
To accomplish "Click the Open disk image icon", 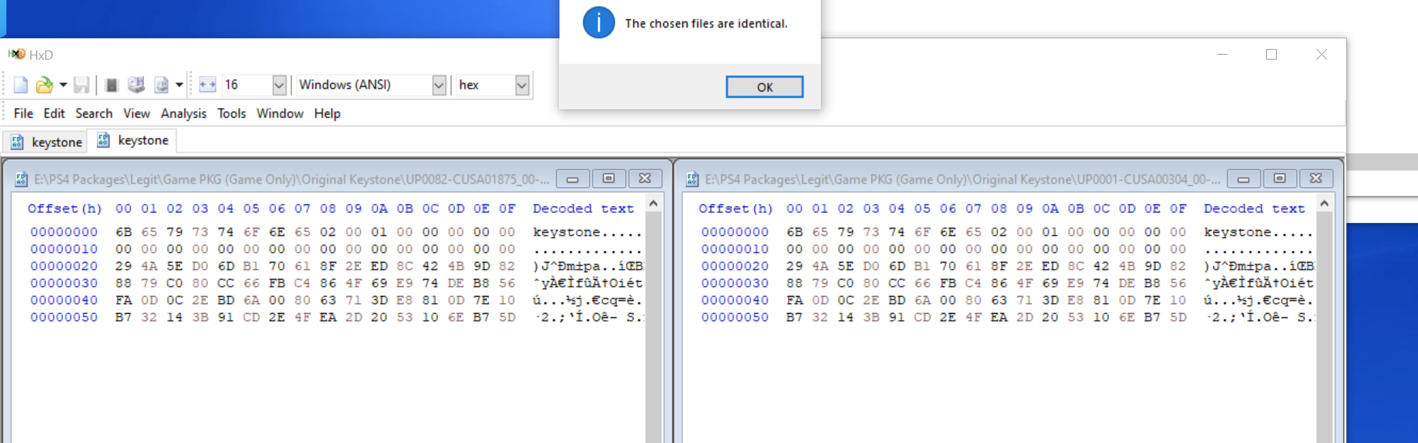I will pos(161,85).
